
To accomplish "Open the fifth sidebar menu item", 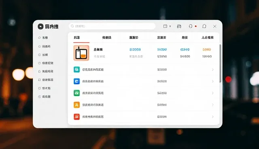I will pos(46,71).
